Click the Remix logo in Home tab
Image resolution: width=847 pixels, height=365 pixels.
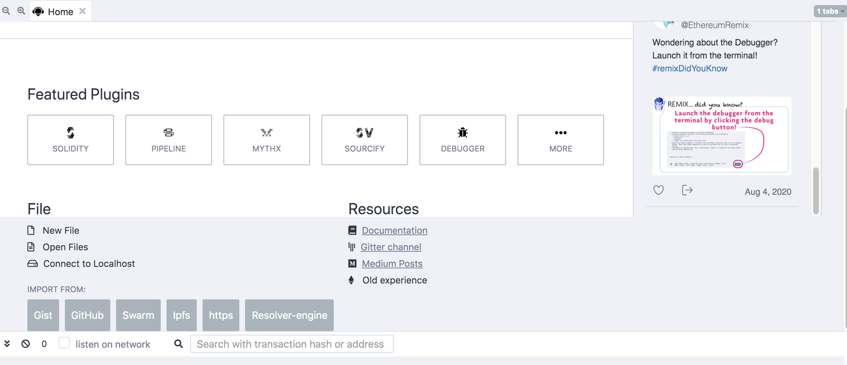point(38,12)
